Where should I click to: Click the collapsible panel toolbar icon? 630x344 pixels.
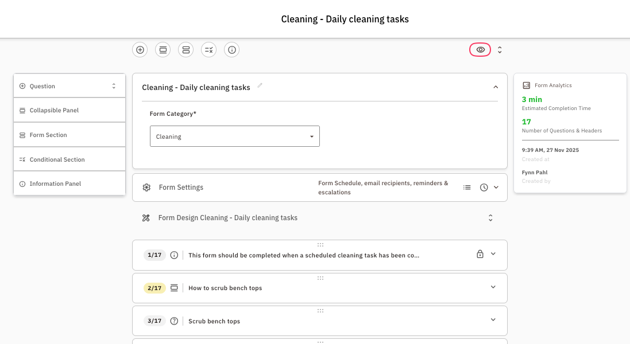(x=163, y=50)
